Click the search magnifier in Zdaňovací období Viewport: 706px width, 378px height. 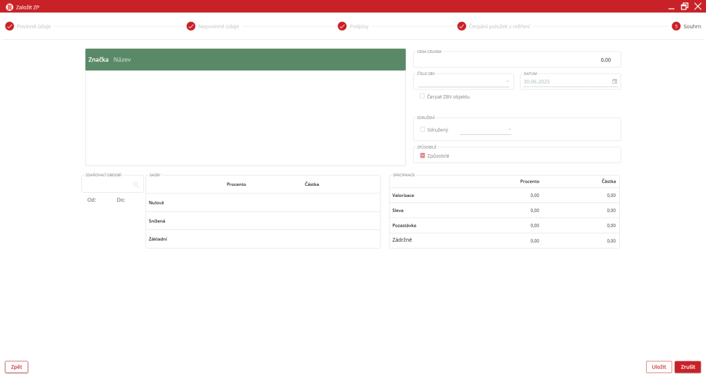pyautogui.click(x=137, y=185)
